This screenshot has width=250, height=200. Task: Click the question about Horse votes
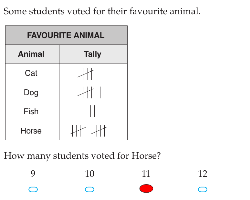(82, 156)
